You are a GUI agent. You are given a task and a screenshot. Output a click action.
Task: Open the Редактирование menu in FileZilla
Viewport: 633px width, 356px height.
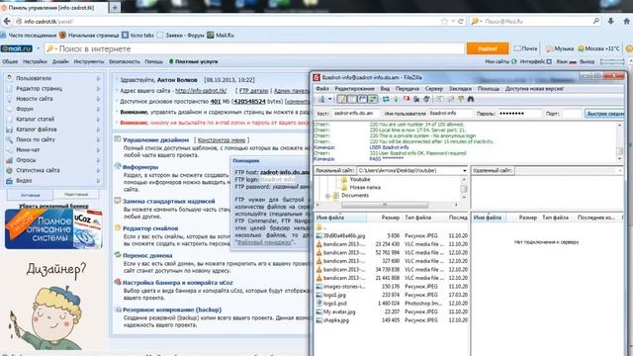click(354, 88)
